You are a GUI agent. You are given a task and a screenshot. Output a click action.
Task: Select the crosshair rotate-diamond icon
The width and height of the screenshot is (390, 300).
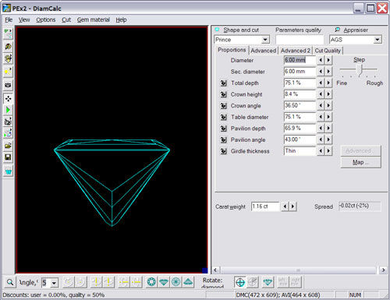point(240,282)
